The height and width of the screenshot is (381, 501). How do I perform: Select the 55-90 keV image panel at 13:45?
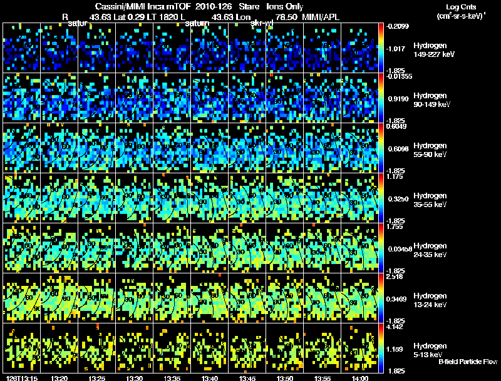click(247, 148)
